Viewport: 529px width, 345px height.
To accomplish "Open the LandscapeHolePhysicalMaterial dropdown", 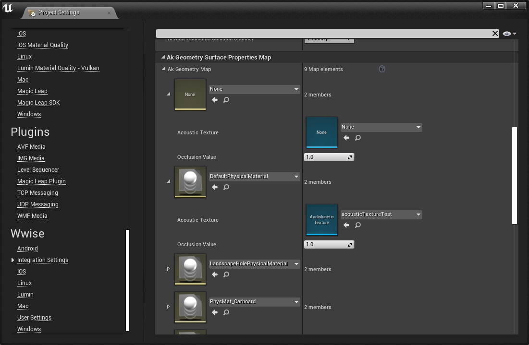I will tap(254, 263).
